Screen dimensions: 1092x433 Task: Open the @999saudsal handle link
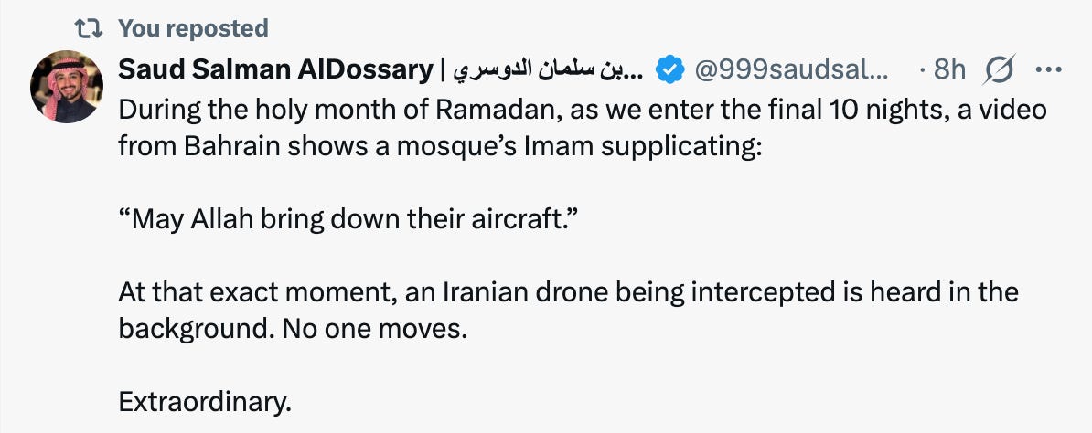coord(792,69)
